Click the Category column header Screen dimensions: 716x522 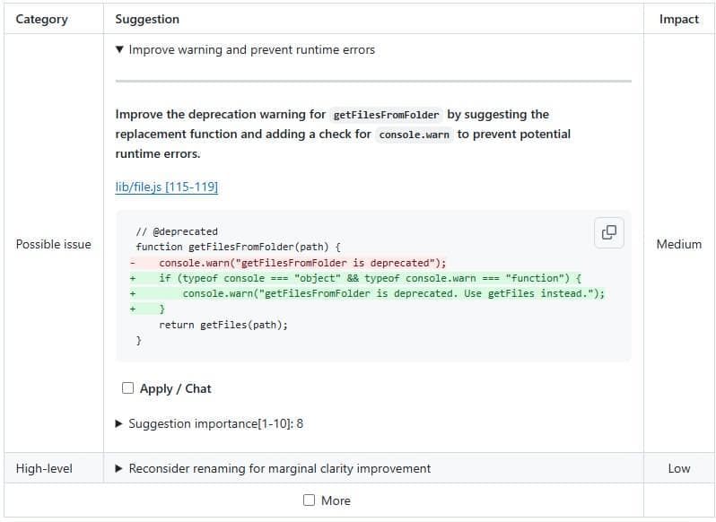click(x=41, y=19)
